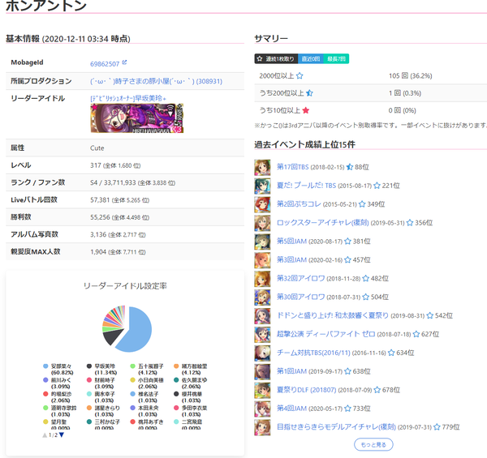Open event link 超撃公演 ディーパファイト ゼロ

[x=325, y=334]
